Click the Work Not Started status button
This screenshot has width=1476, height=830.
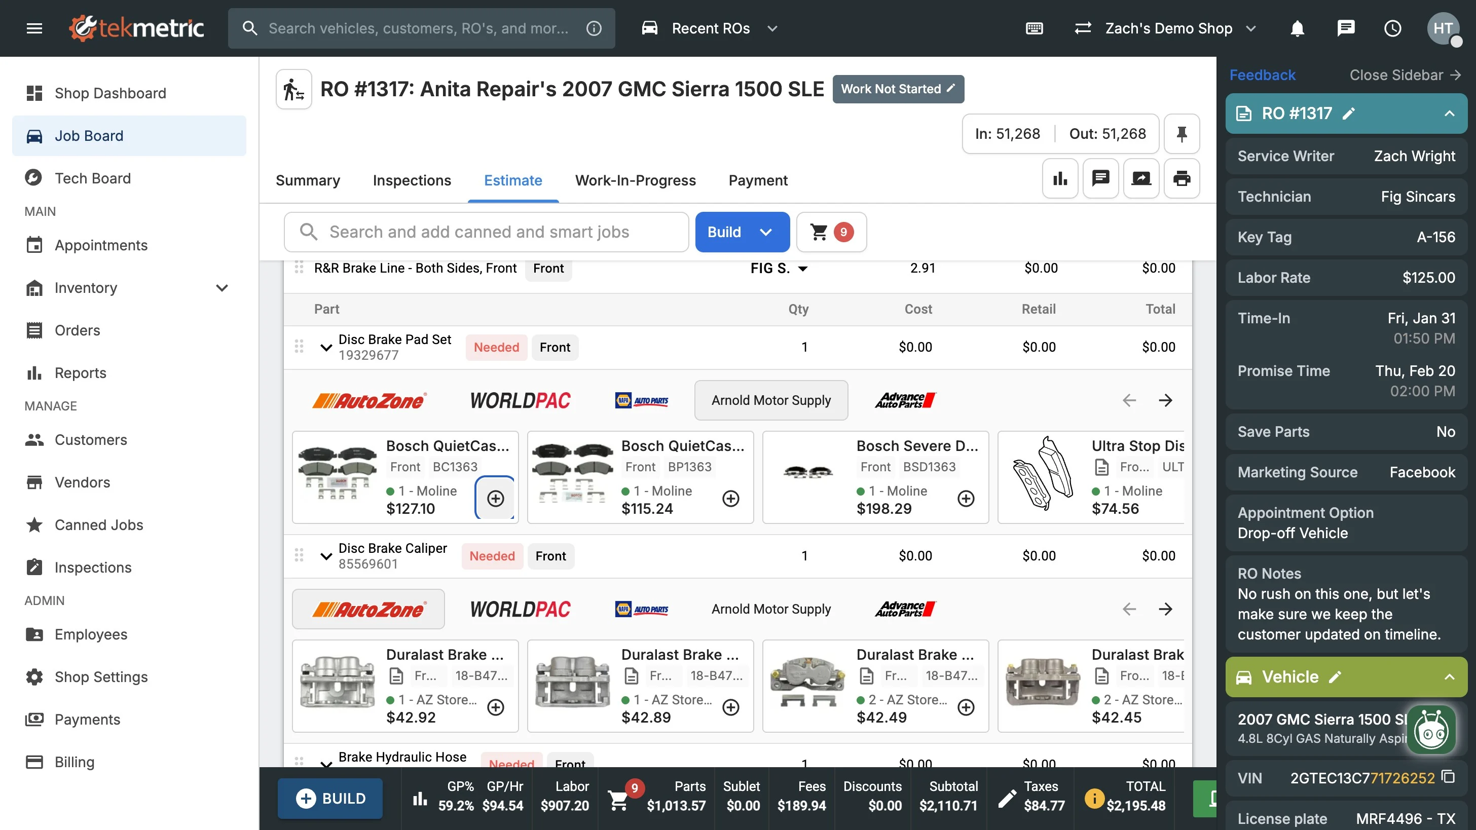897,89
